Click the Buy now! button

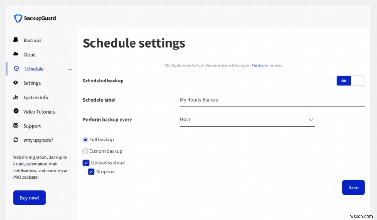[x=29, y=198]
